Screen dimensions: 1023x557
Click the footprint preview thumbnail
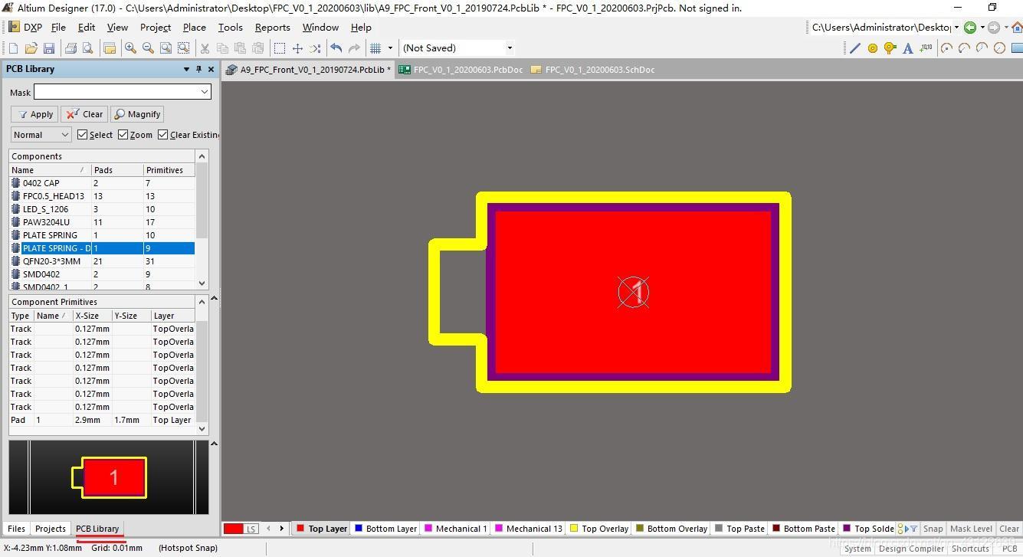coord(109,477)
